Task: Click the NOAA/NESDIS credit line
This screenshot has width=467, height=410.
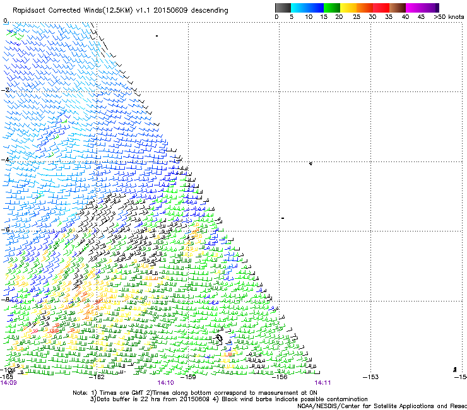Action: click(x=382, y=406)
